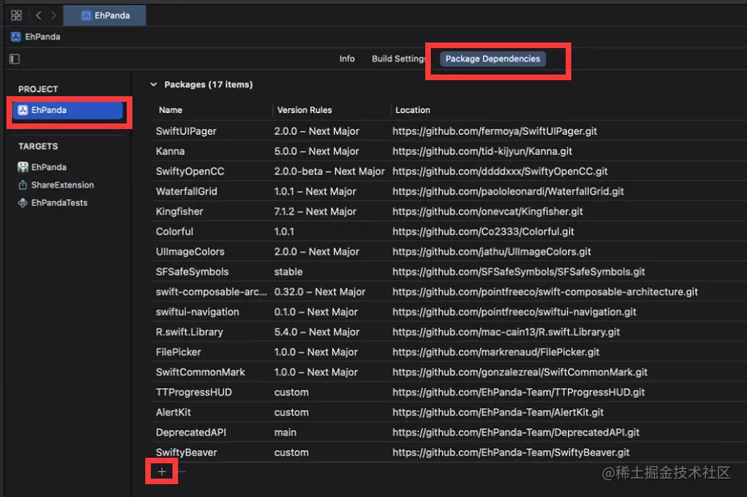Image resolution: width=747 pixels, height=497 pixels.
Task: Switch to the Info tab
Action: click(347, 59)
